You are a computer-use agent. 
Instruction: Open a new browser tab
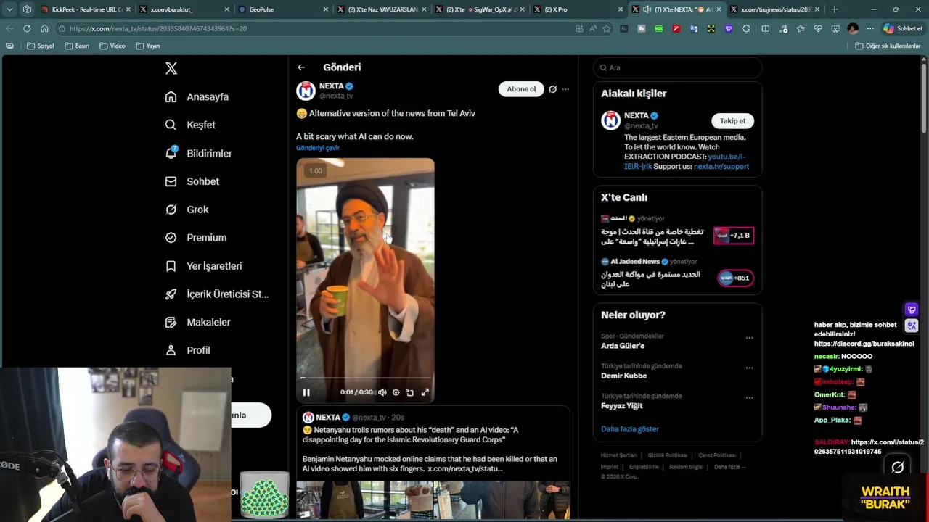click(x=835, y=9)
